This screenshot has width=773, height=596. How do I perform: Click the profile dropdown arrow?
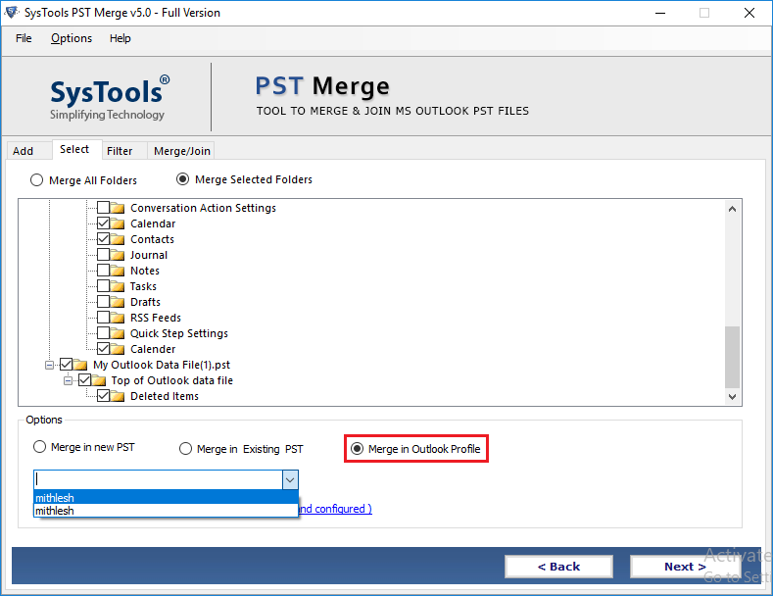[x=290, y=479]
